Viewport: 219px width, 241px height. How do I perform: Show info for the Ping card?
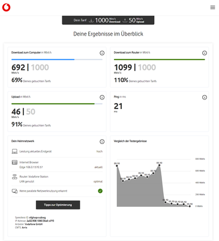(205, 98)
